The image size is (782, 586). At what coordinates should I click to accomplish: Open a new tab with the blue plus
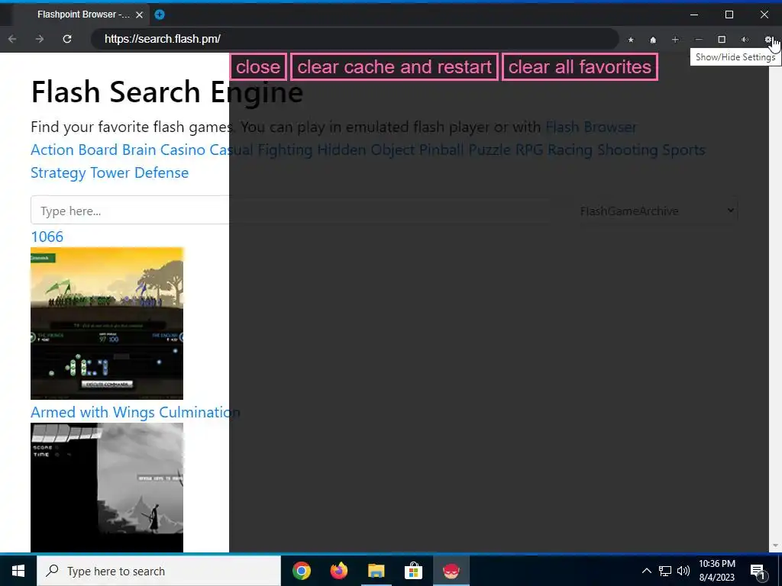click(x=160, y=14)
